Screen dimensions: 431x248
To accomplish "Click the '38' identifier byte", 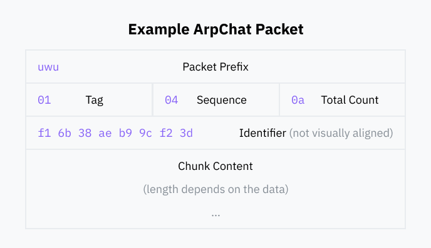I will point(85,133).
